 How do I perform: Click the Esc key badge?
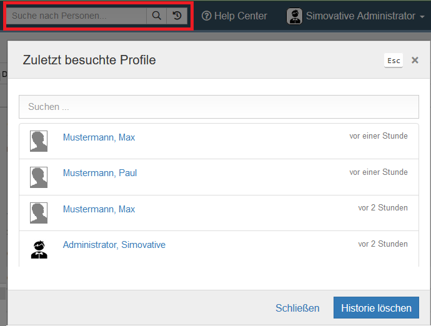pos(394,61)
